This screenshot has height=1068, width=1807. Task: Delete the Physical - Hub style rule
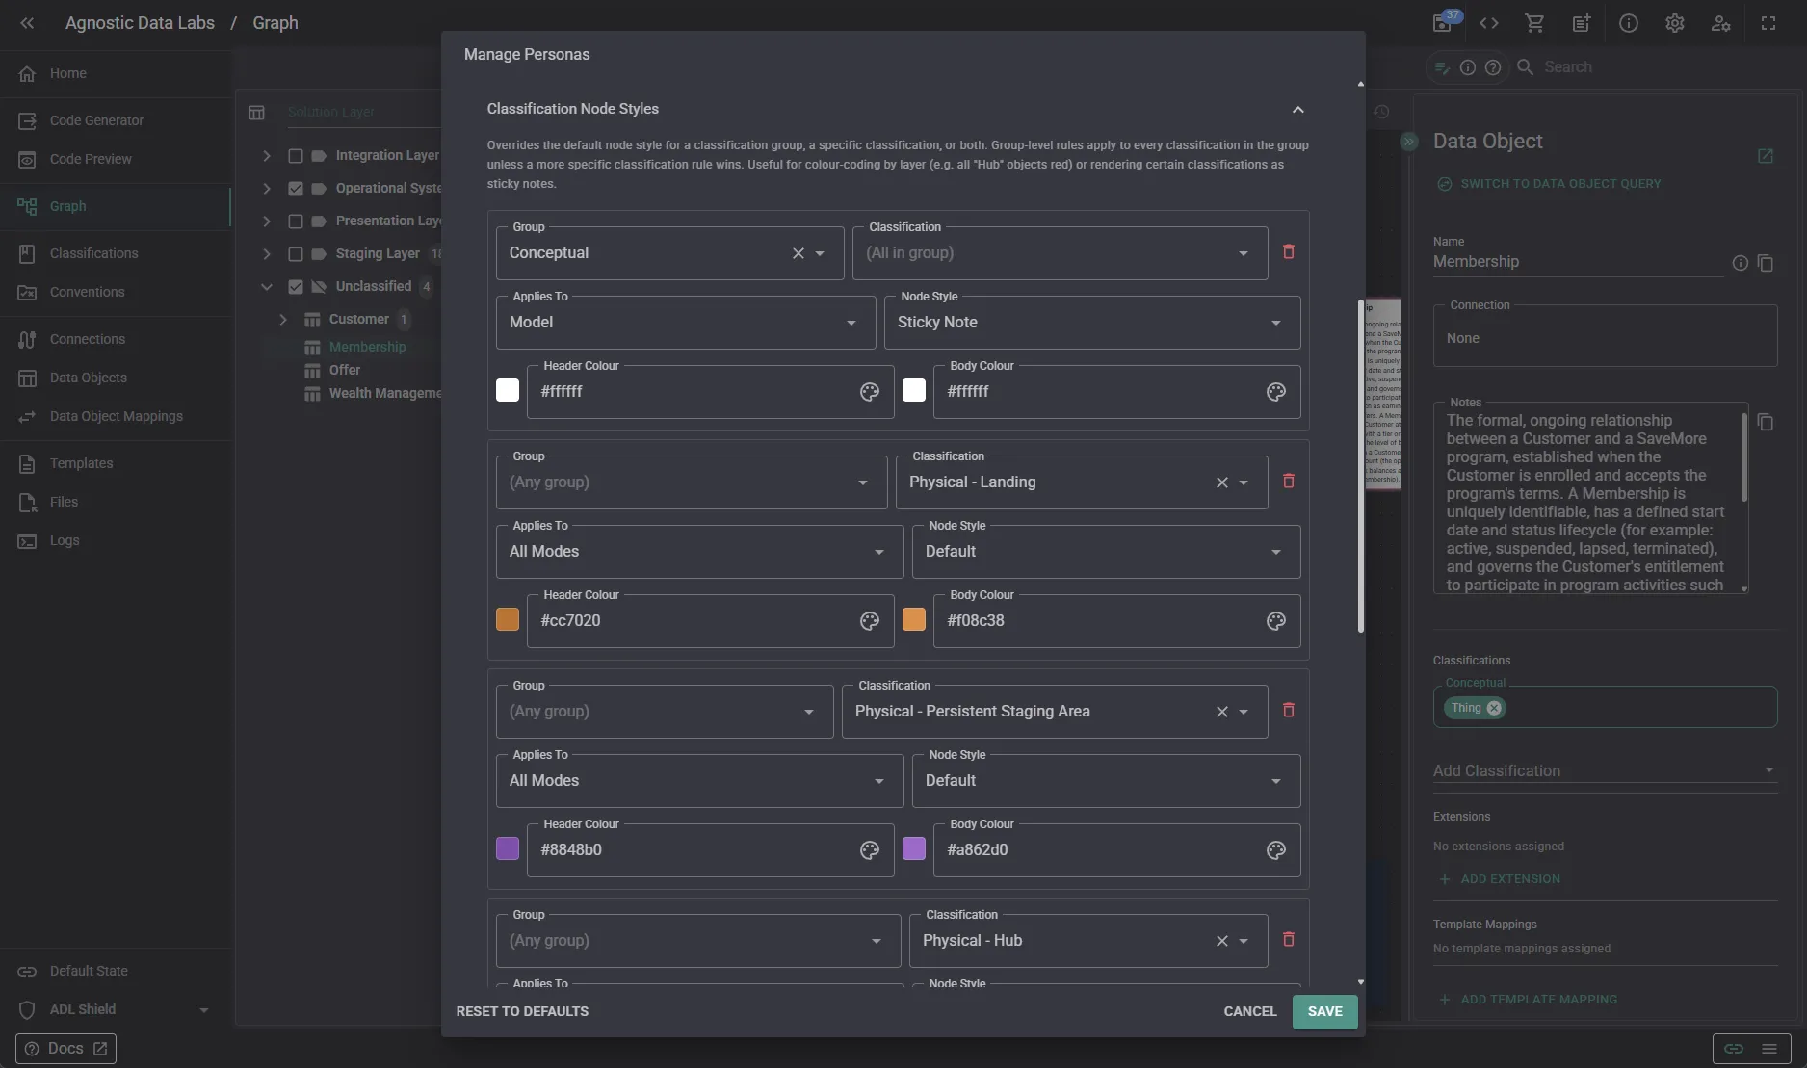1288,939
